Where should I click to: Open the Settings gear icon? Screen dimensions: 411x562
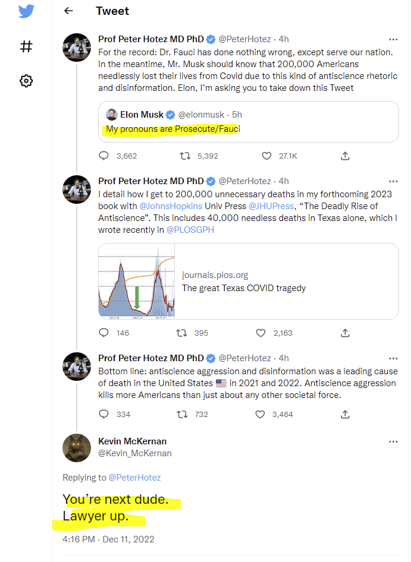click(26, 81)
